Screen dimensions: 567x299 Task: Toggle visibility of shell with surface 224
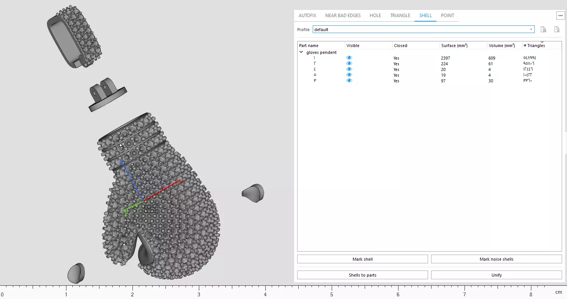pos(349,63)
